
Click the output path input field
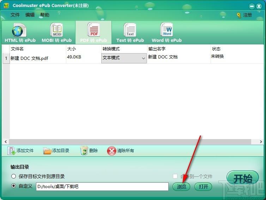click(x=102, y=187)
